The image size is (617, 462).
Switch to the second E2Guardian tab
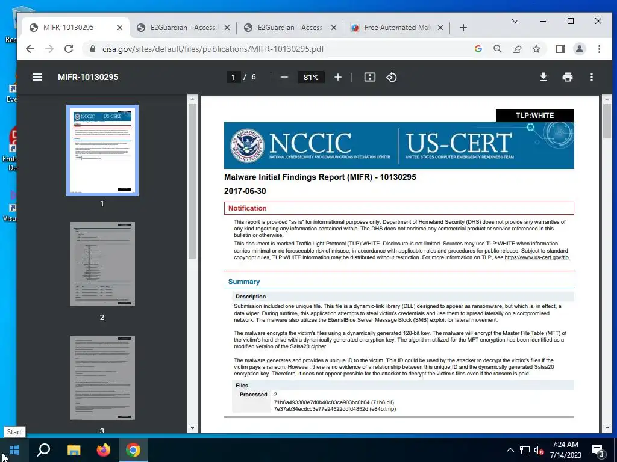click(x=290, y=28)
